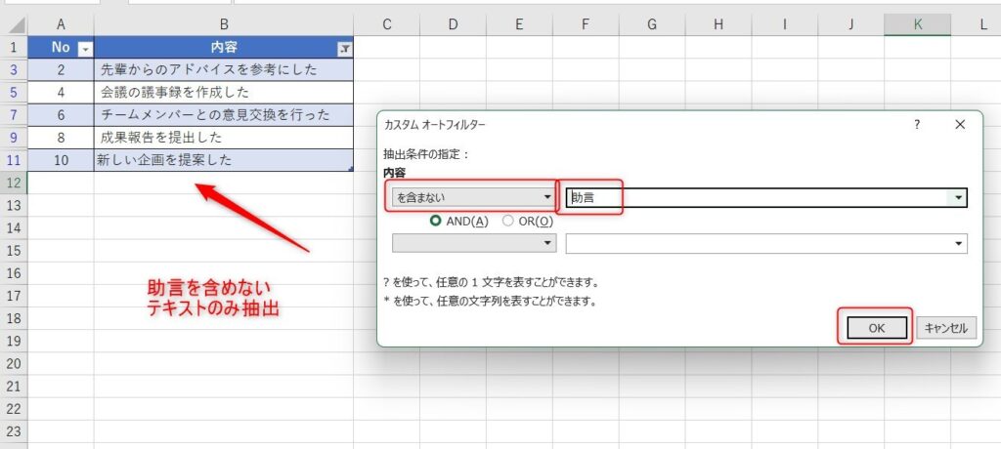
Task: Click the キャンセル button
Action: click(946, 328)
